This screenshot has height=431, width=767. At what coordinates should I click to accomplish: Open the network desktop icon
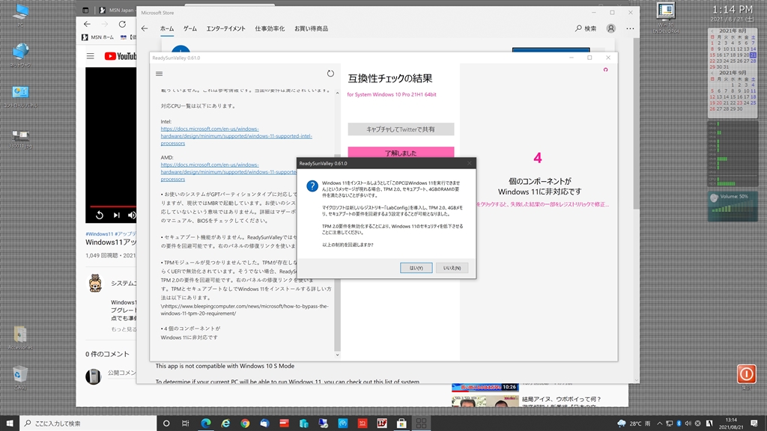pos(20,55)
